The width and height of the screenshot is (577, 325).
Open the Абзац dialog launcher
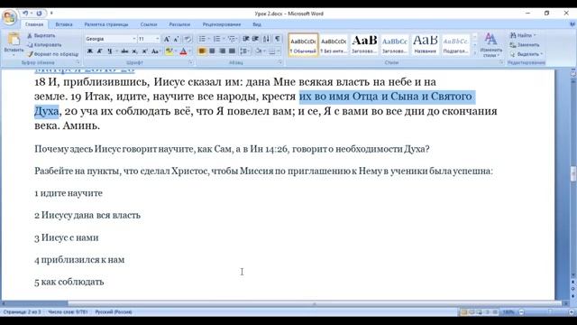click(x=280, y=62)
